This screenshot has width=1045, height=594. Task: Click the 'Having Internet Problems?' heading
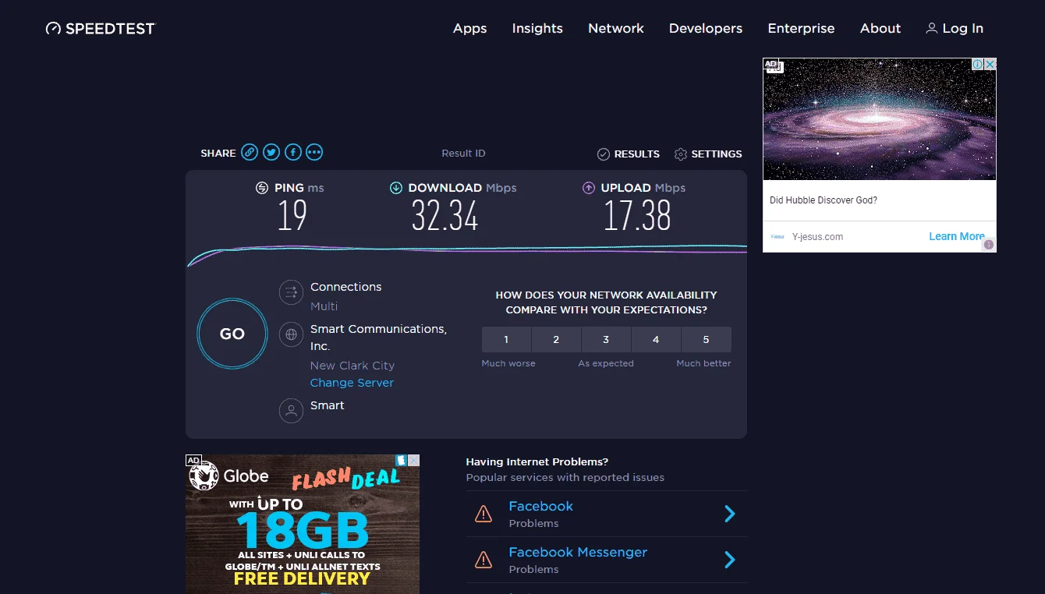[537, 461]
